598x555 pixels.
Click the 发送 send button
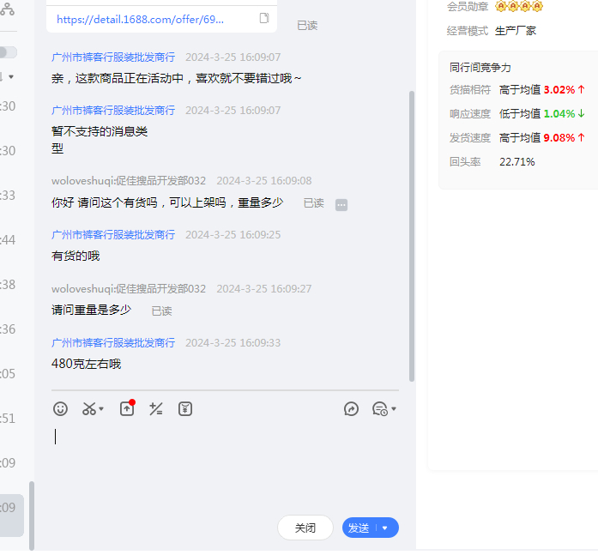(x=359, y=528)
